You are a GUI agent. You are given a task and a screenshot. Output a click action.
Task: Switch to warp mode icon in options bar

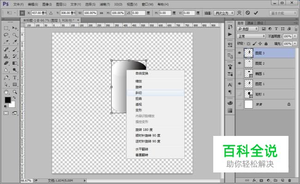(x=239, y=13)
